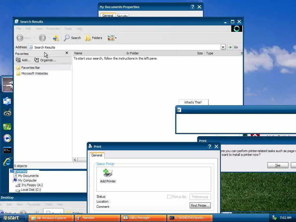Switch to Narrator in the taskbar
This screenshot has width=296, height=222.
point(97,218)
